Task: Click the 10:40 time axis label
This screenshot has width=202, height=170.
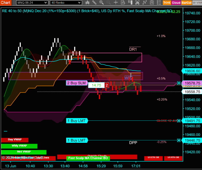Action: (30, 166)
